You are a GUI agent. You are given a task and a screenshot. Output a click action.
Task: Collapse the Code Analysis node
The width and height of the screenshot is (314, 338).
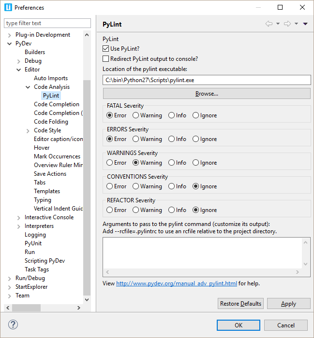pos(28,87)
